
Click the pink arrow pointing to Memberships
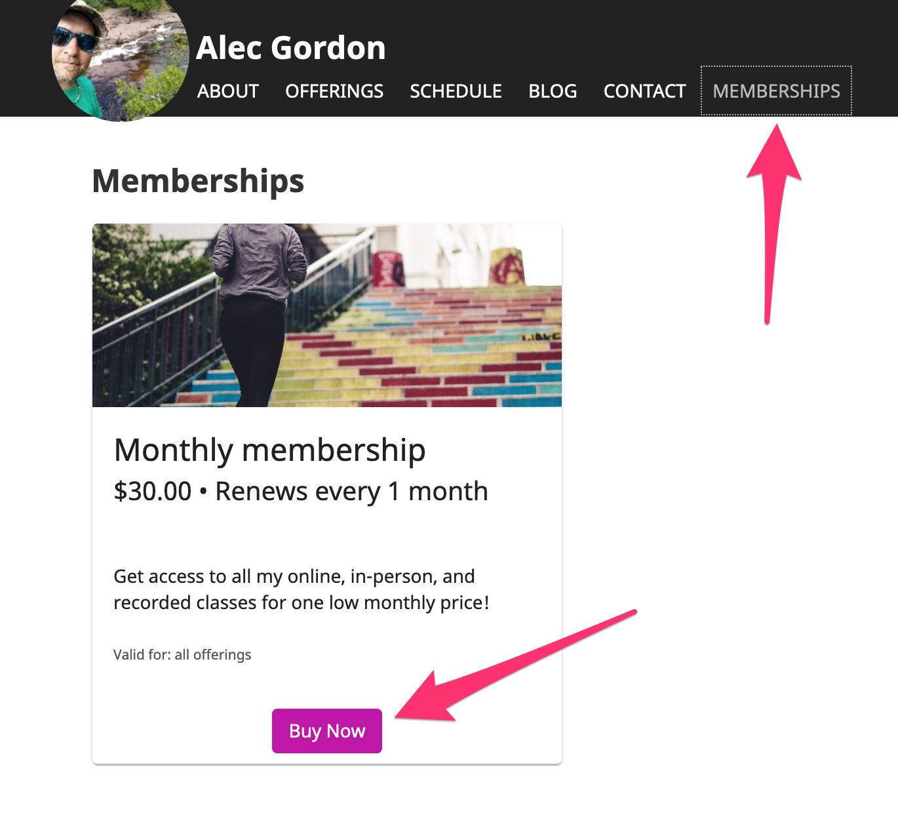click(773, 223)
